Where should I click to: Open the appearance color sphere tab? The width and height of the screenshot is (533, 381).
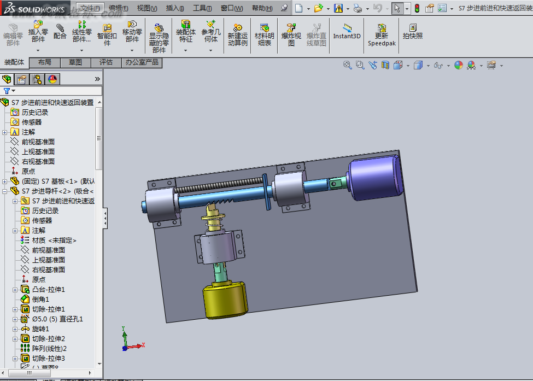(52, 79)
